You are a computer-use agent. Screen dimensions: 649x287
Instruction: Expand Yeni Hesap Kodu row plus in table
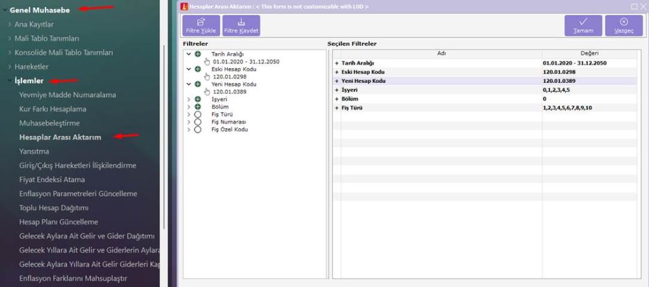(336, 81)
